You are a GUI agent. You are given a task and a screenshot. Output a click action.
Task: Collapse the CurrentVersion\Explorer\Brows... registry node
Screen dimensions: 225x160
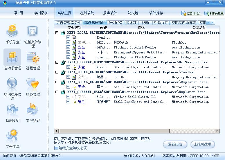point(57,33)
